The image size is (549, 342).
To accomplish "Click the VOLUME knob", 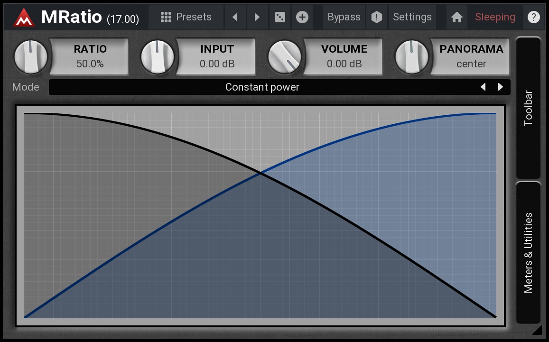I will tap(285, 57).
